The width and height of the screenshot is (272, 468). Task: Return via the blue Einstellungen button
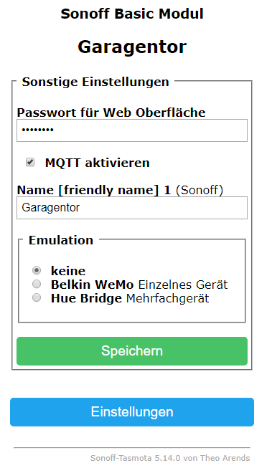coord(132,412)
